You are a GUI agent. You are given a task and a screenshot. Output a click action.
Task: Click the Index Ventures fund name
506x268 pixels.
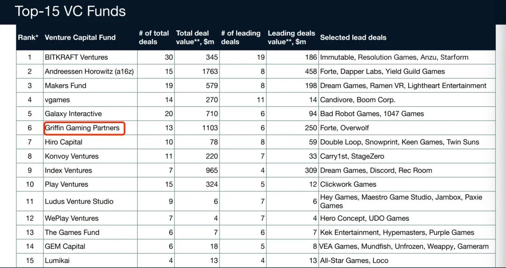[68, 170]
